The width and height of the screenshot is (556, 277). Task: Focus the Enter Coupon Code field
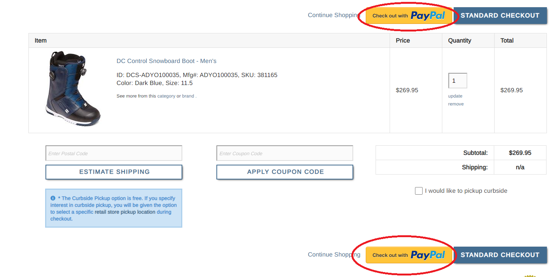coord(285,153)
